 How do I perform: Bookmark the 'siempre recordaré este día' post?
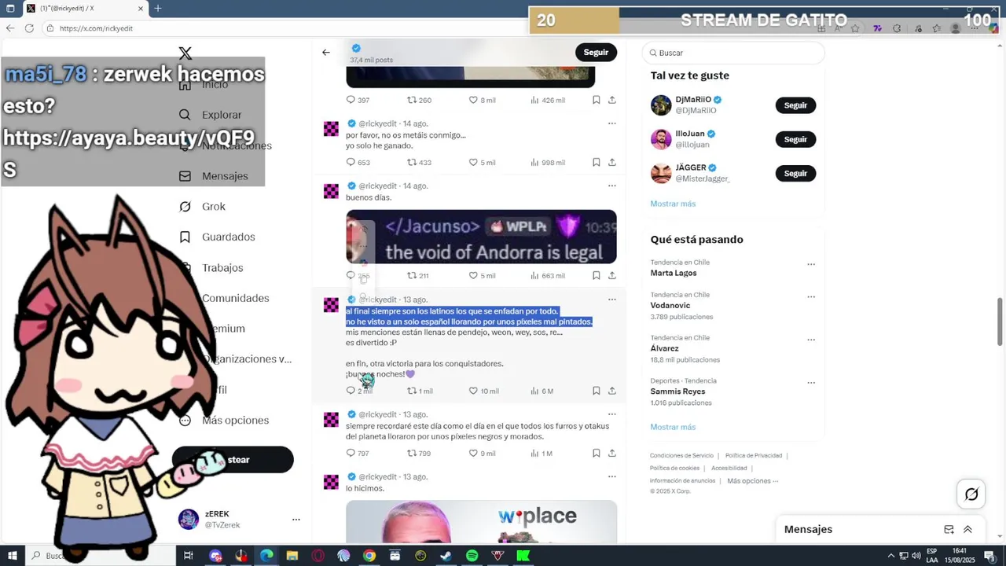(x=597, y=454)
